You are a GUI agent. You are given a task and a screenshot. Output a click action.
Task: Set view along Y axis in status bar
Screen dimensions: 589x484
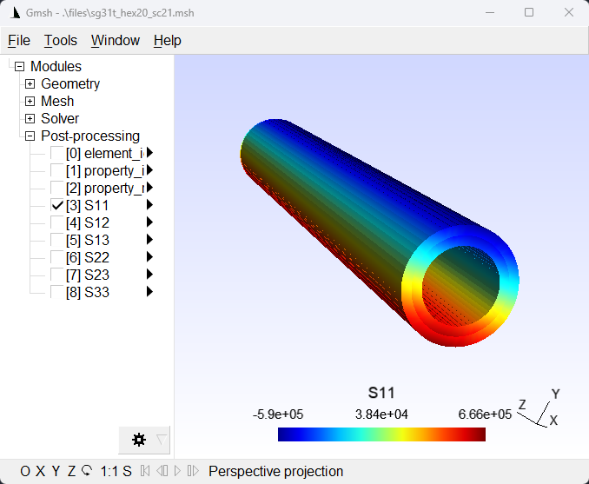56,472
